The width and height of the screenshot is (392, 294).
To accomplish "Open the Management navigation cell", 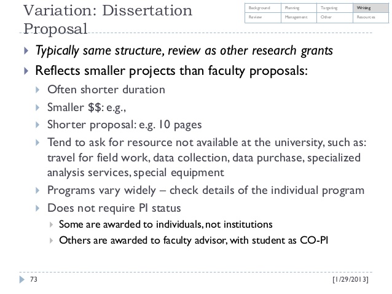I will coord(299,18).
